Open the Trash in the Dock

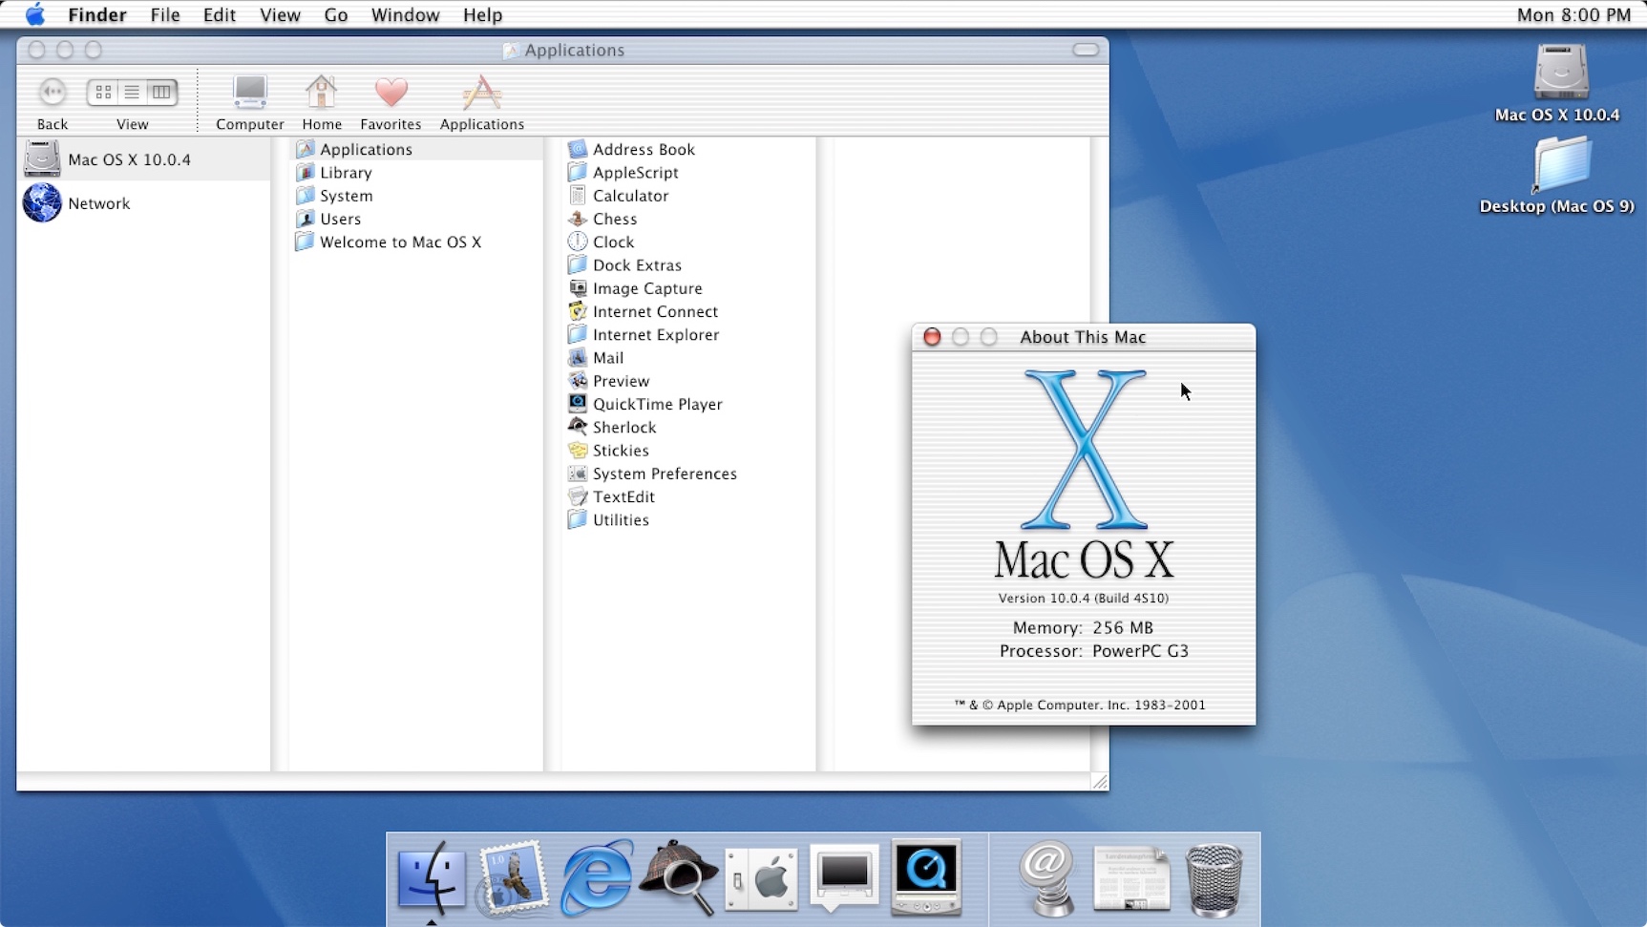click(x=1214, y=879)
